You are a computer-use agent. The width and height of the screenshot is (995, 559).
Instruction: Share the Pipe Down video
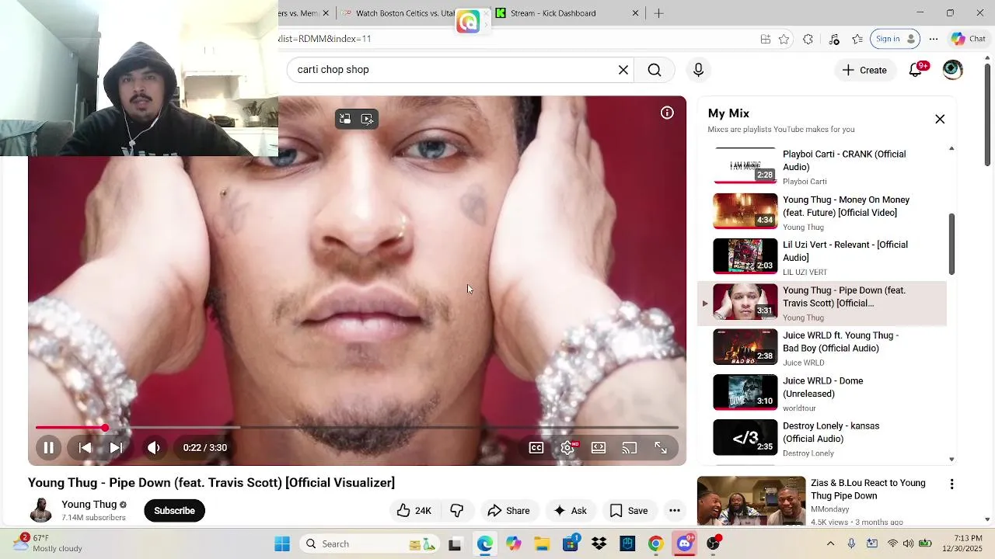coord(508,511)
